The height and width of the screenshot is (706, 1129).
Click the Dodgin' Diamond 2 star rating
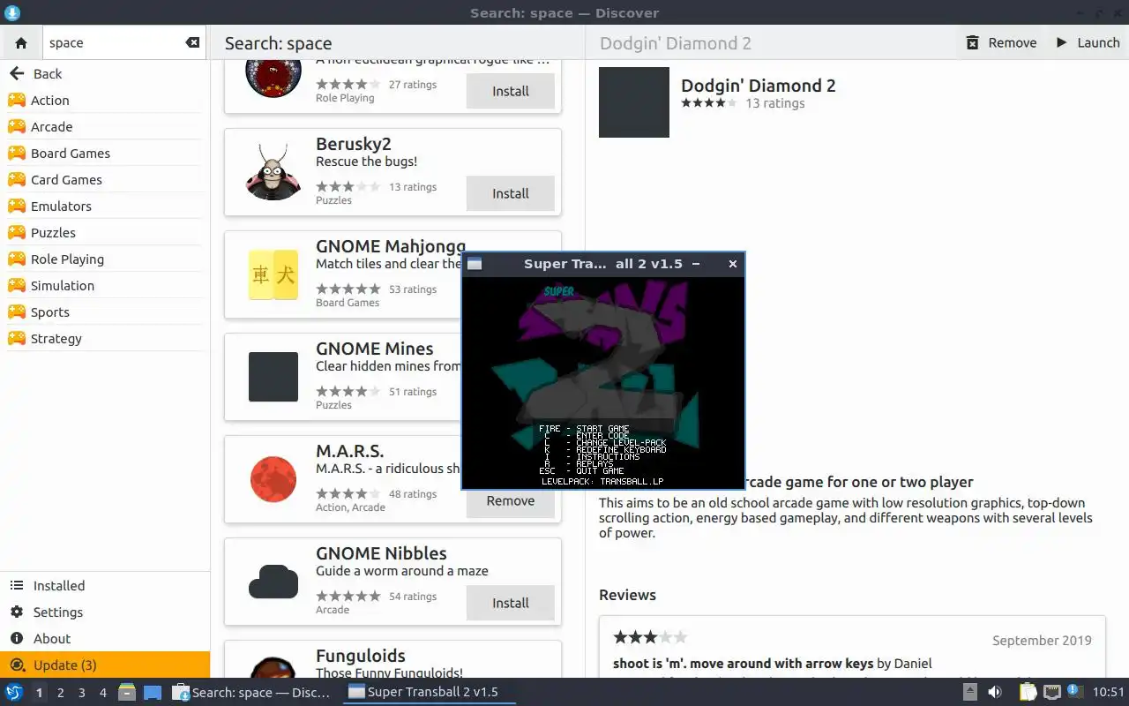[x=709, y=103]
